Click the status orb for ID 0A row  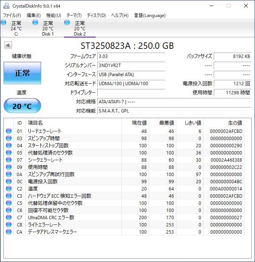9,174
